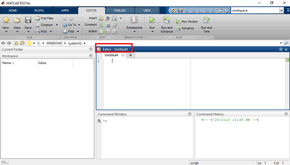Click the Compare files button
The image size is (290, 165).
point(44,25)
